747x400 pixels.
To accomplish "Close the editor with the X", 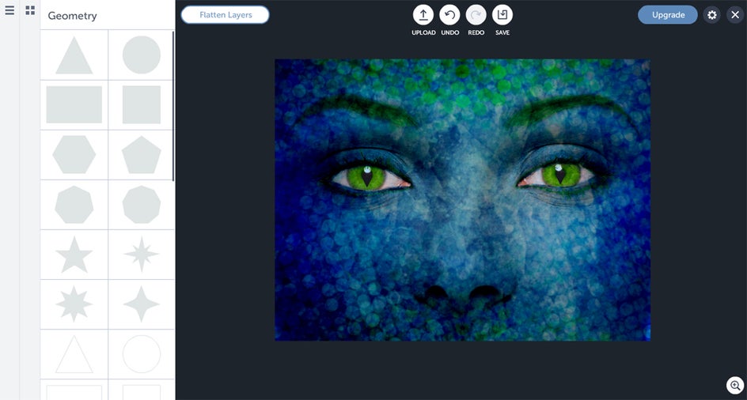I will click(735, 15).
